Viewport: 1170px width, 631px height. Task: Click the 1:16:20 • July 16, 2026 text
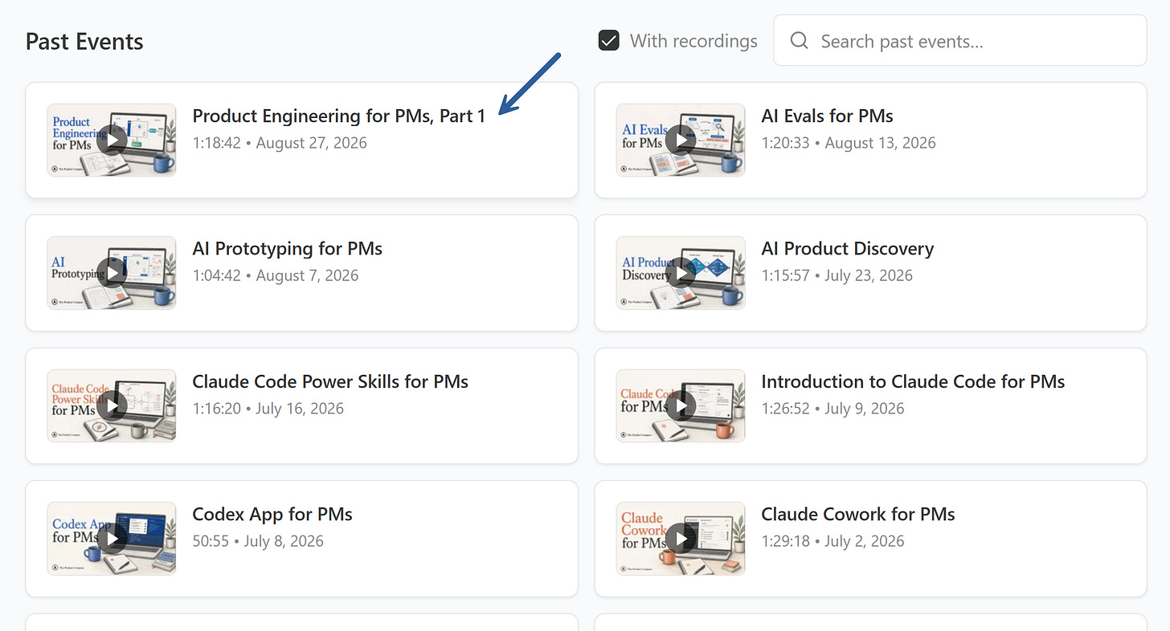(268, 409)
